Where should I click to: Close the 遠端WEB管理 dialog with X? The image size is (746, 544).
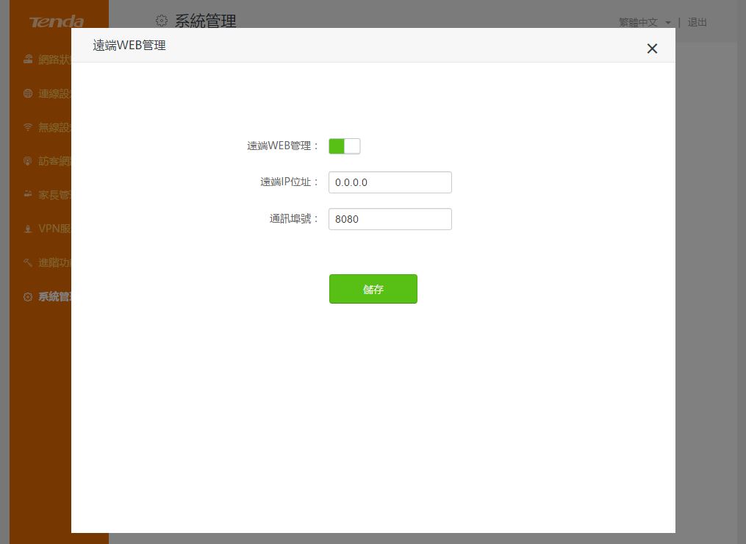click(x=652, y=49)
